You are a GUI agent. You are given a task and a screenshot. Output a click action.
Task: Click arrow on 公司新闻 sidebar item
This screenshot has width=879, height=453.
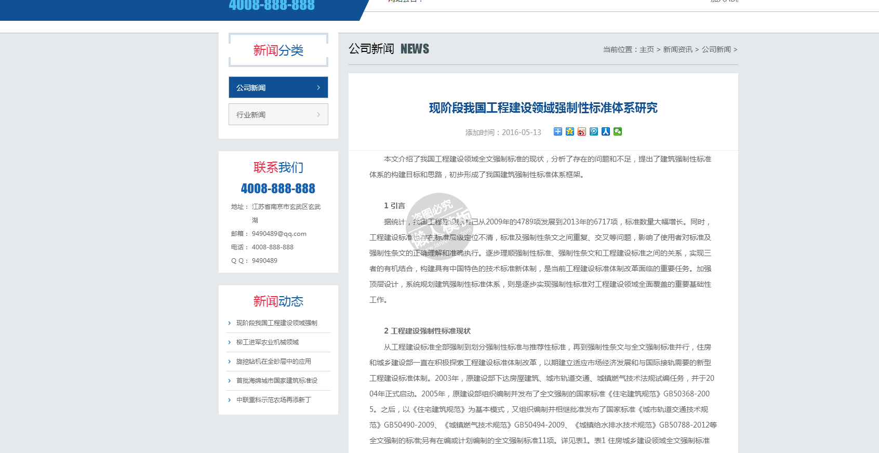click(318, 88)
